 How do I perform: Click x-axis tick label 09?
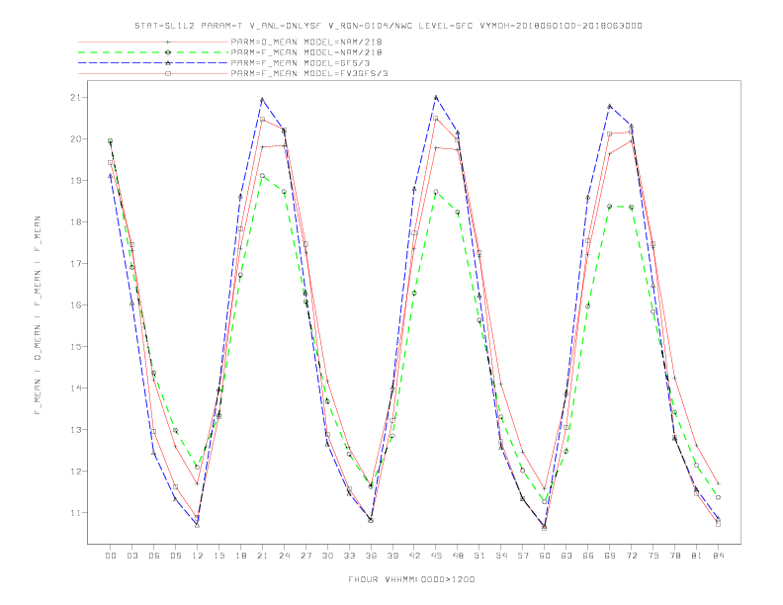pos(175,556)
